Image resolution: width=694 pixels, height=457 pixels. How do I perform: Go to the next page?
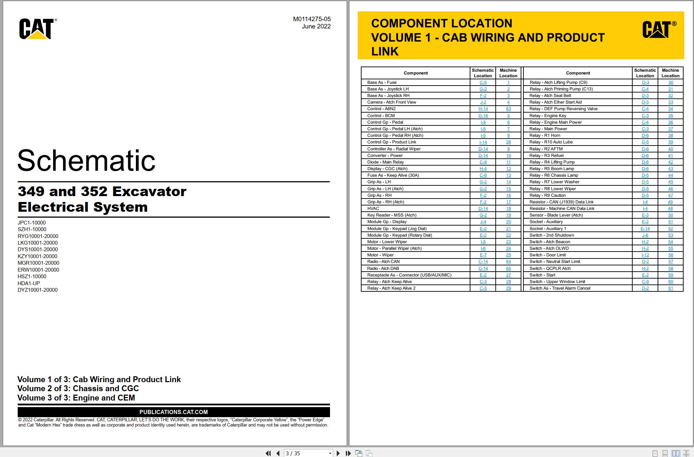(338, 453)
